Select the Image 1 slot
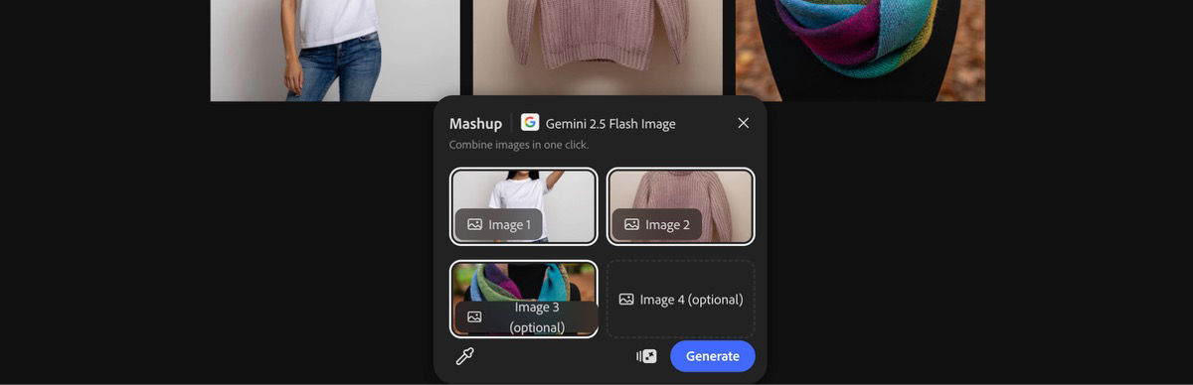The height and width of the screenshot is (385, 1193). click(x=524, y=206)
